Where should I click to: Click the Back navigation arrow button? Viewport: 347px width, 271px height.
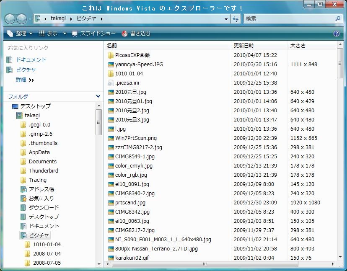10,19
